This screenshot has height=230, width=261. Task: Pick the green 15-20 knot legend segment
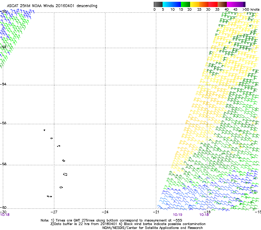point(186,4)
